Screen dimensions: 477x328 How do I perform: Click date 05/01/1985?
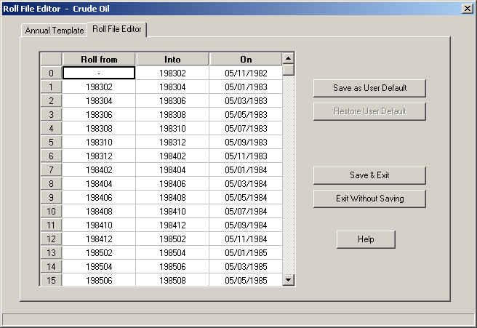tap(246, 253)
